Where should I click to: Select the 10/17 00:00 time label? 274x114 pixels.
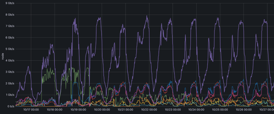click(31, 110)
